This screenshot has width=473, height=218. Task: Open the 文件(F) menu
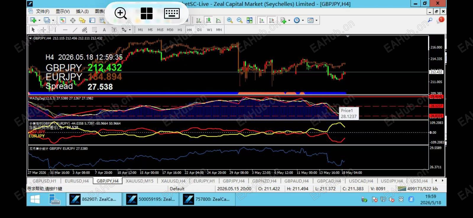(x=43, y=11)
